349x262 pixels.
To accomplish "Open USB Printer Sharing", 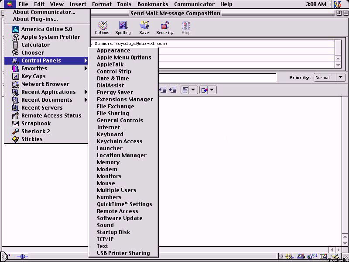I will [123, 253].
